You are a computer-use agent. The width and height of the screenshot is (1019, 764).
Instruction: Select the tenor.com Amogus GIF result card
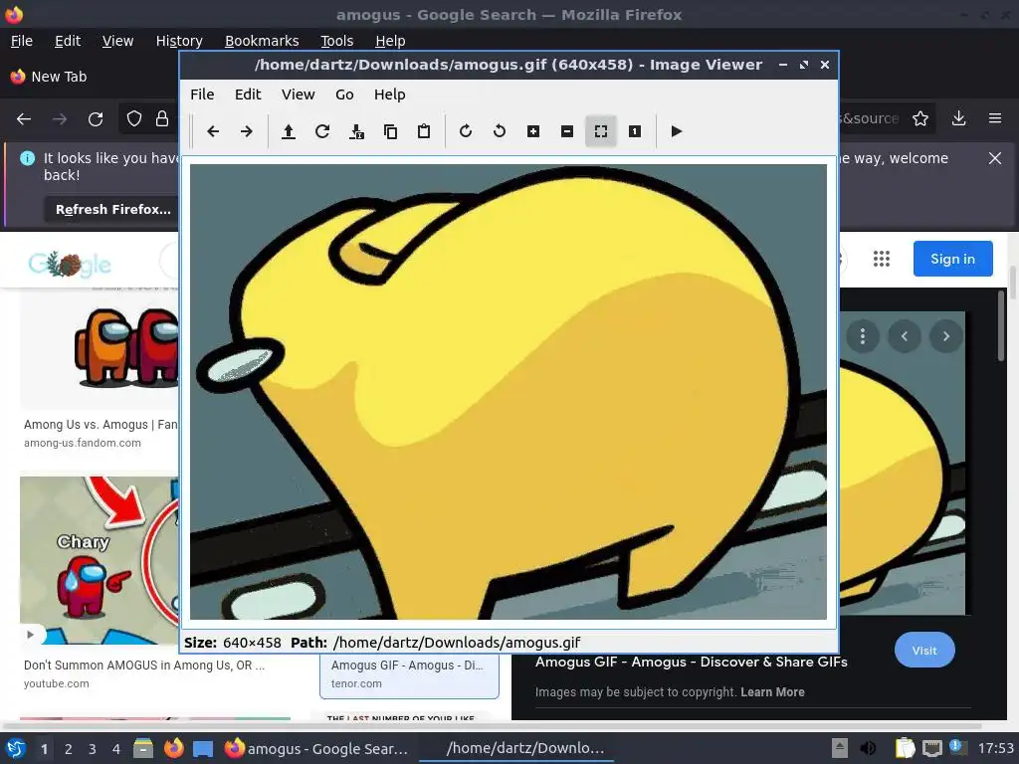[409, 674]
